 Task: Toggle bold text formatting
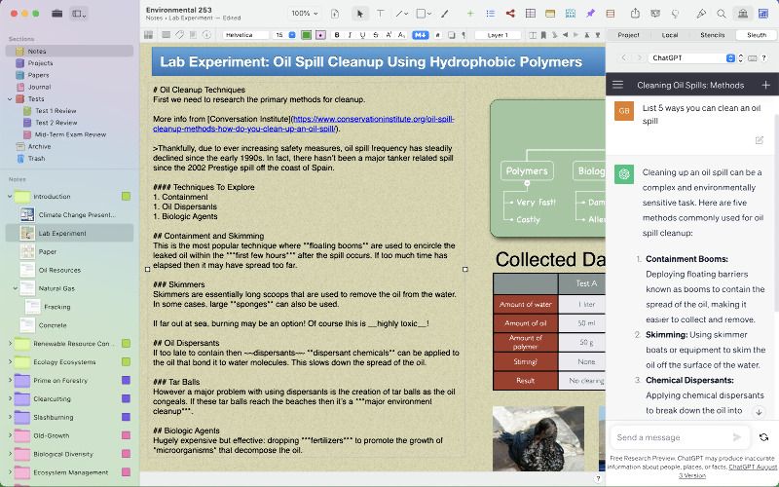[x=337, y=35]
